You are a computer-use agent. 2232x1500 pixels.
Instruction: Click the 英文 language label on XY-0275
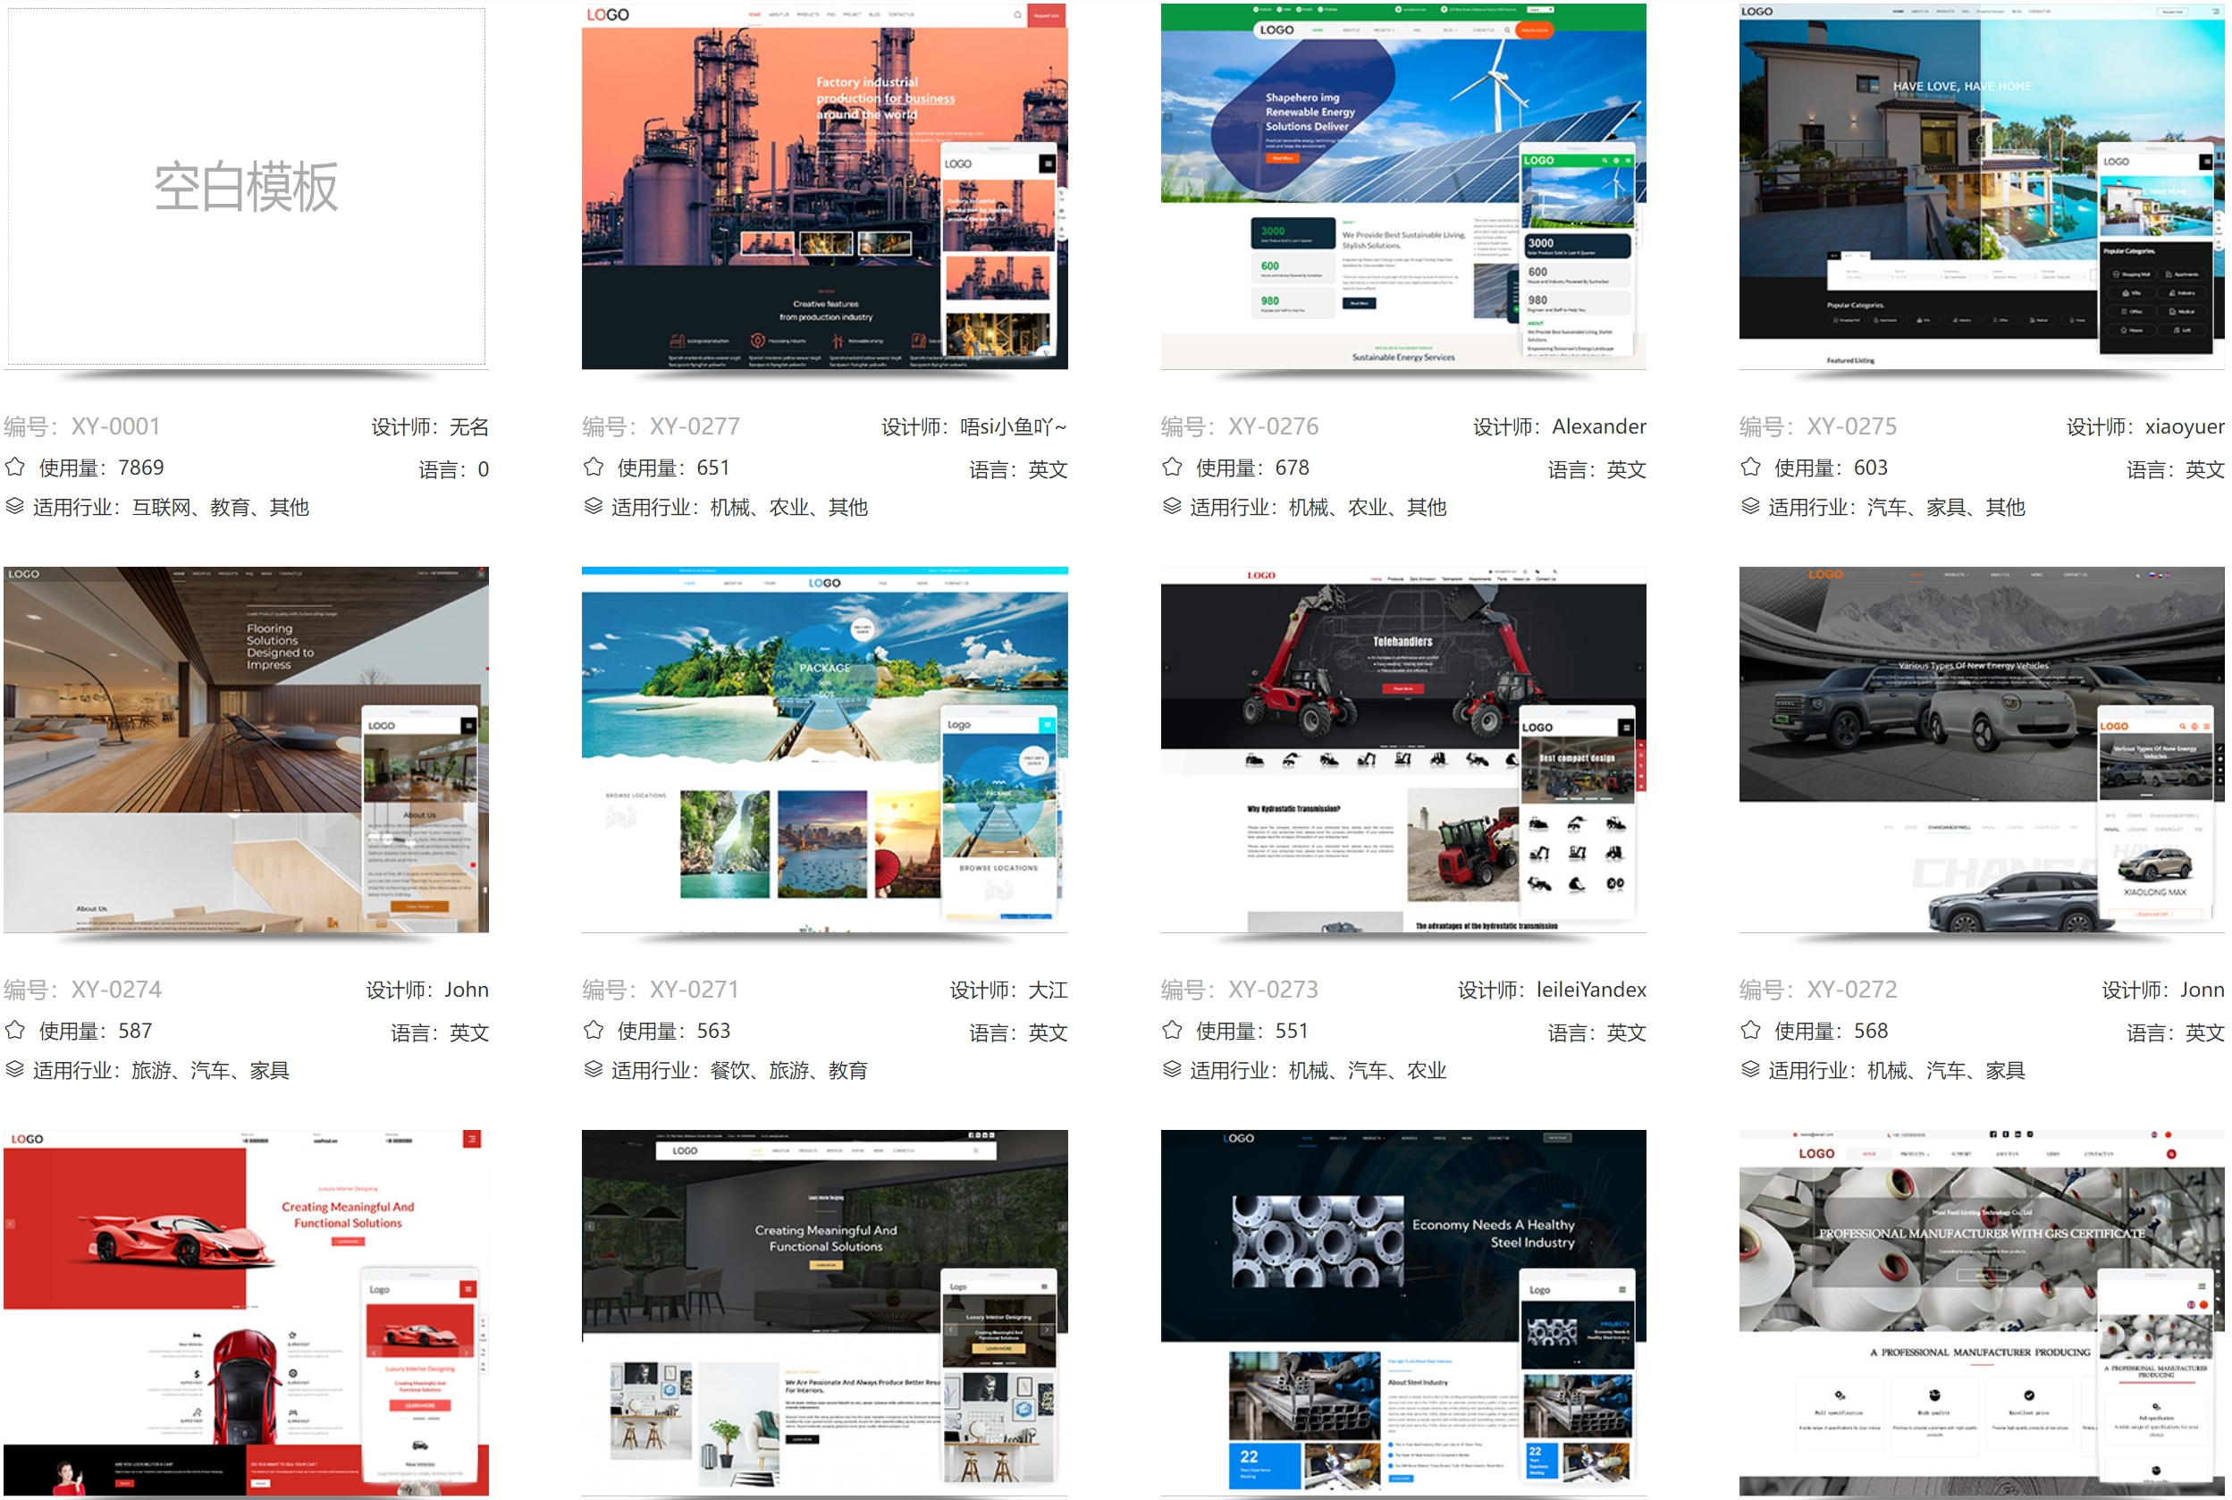2209,468
